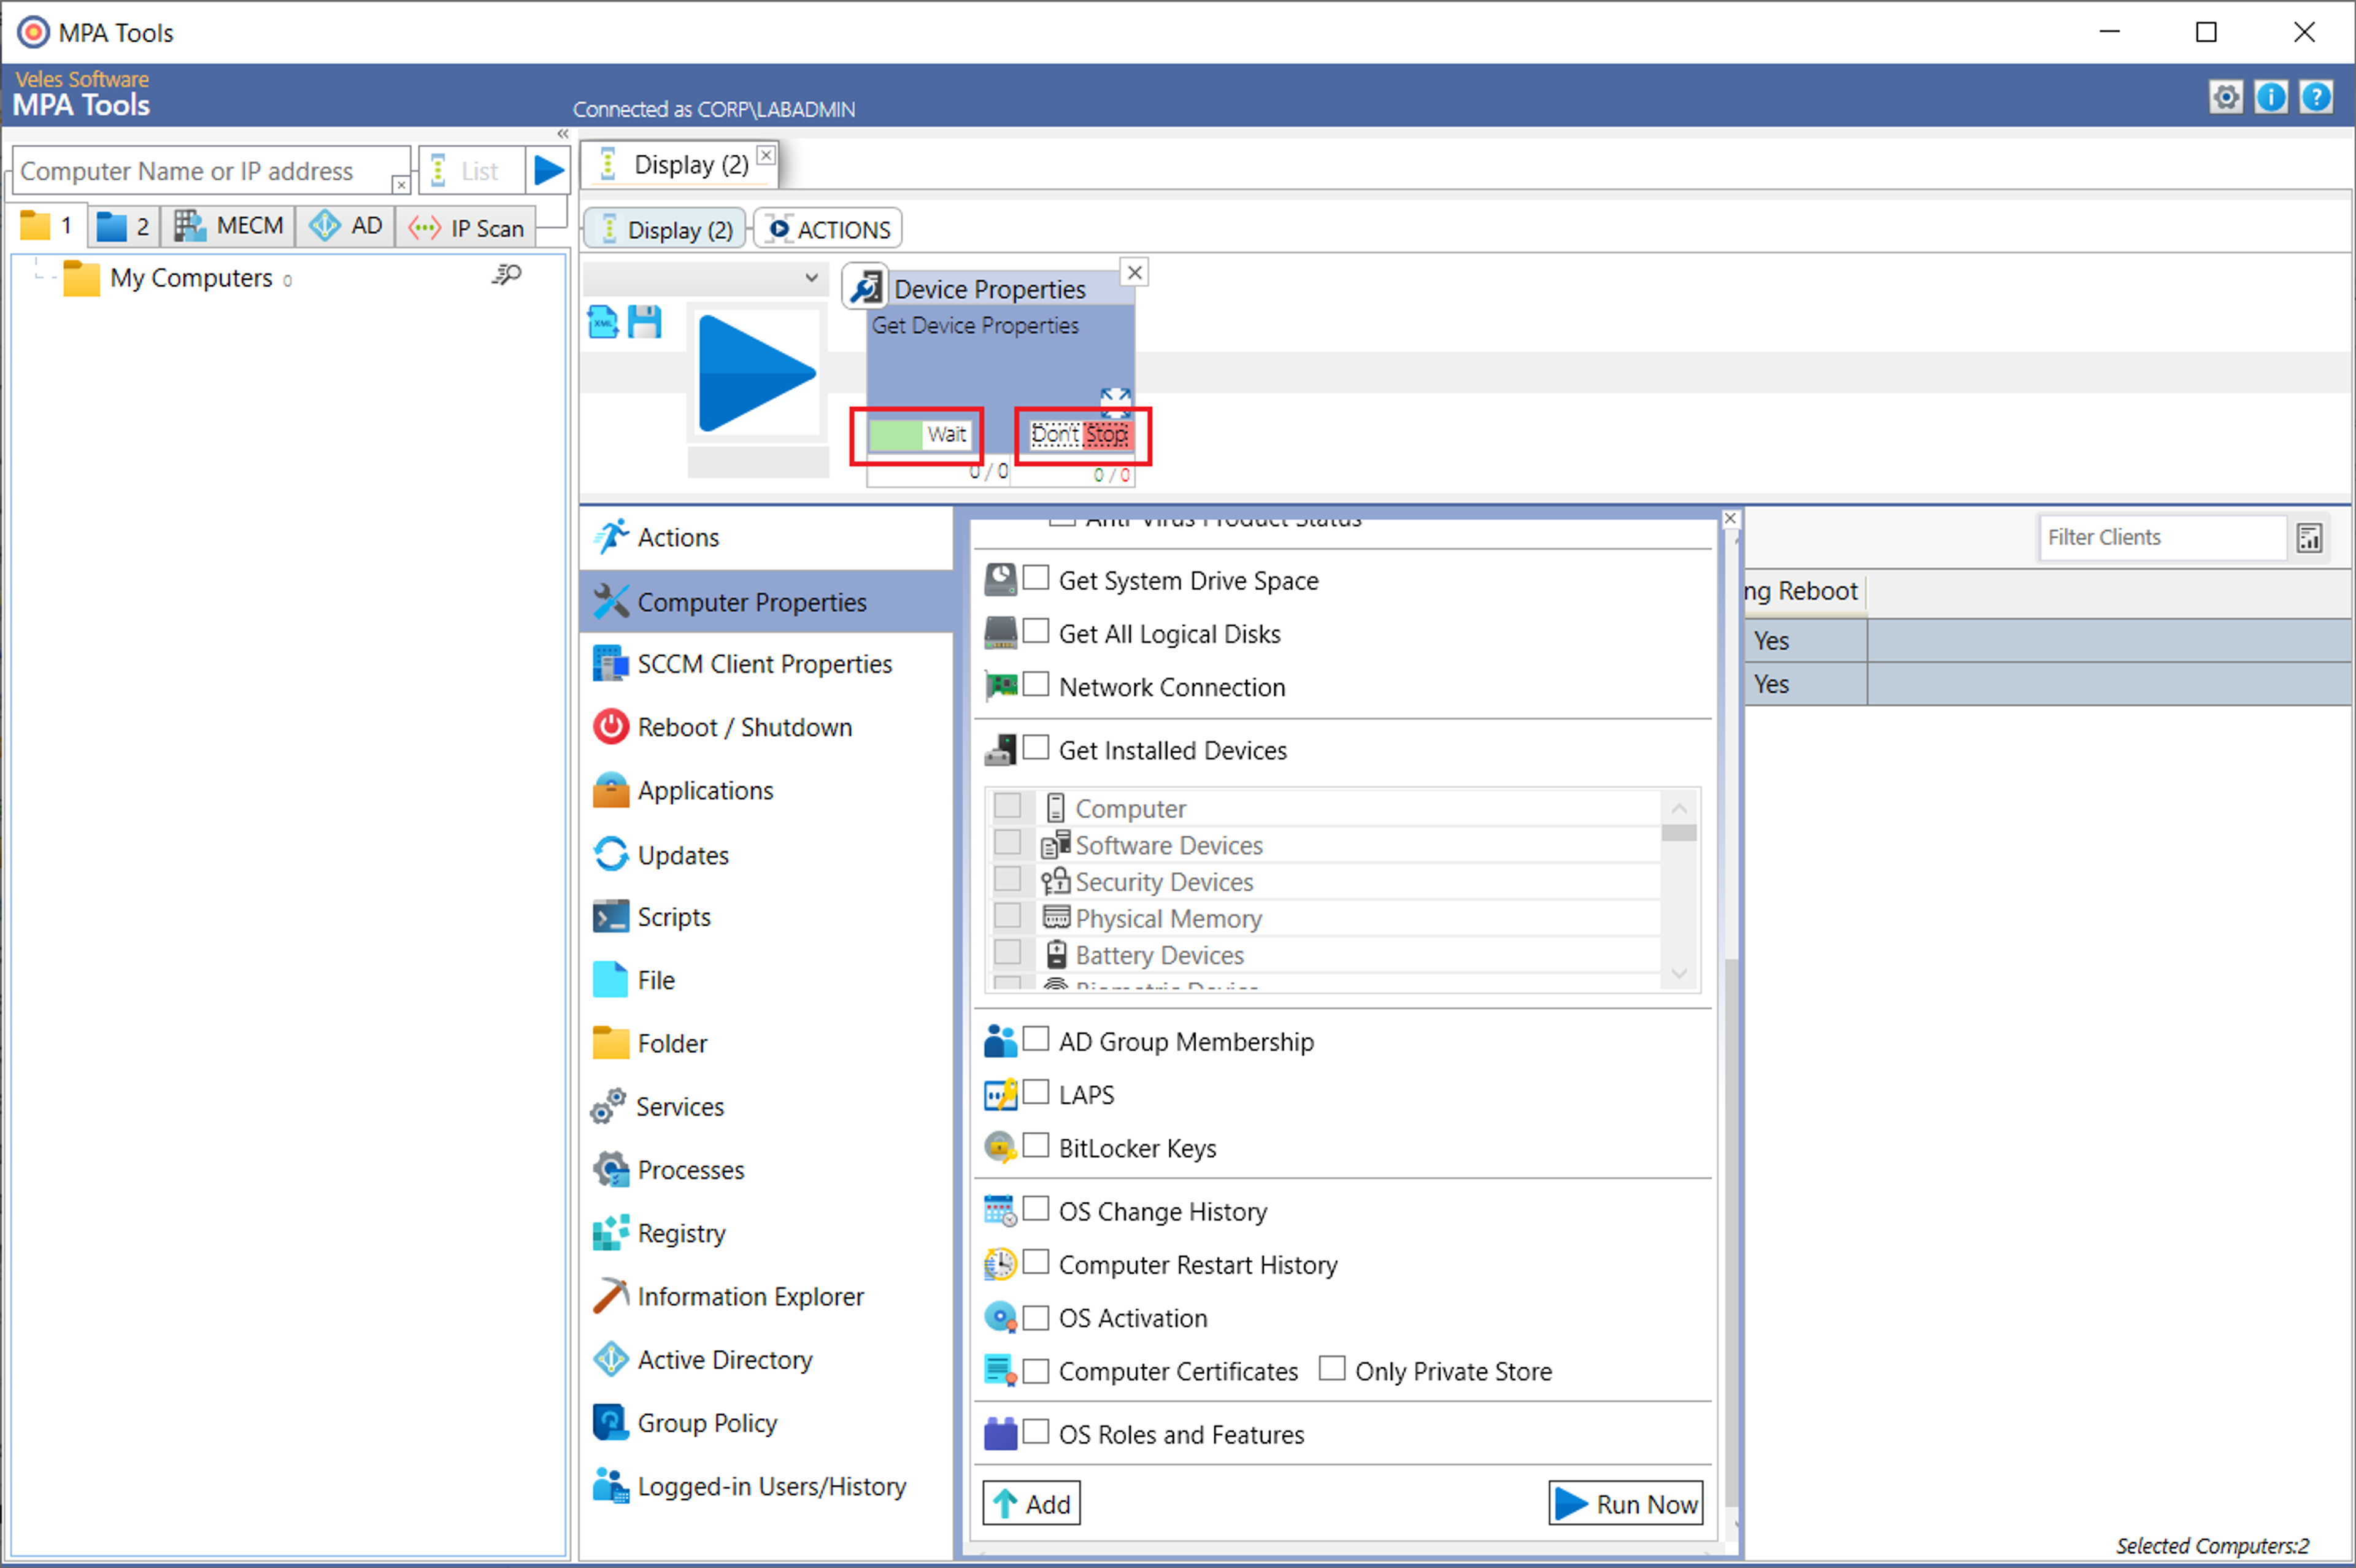Open Logged-in Users/History category
This screenshot has height=1568, width=2356.
click(766, 1487)
